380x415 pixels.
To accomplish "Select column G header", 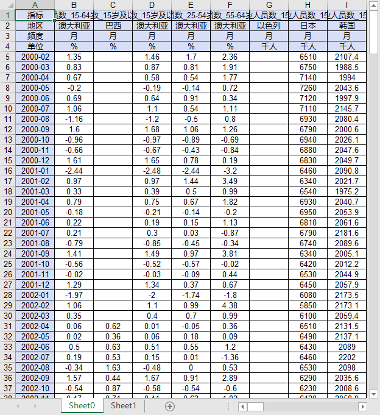I will click(269, 5).
